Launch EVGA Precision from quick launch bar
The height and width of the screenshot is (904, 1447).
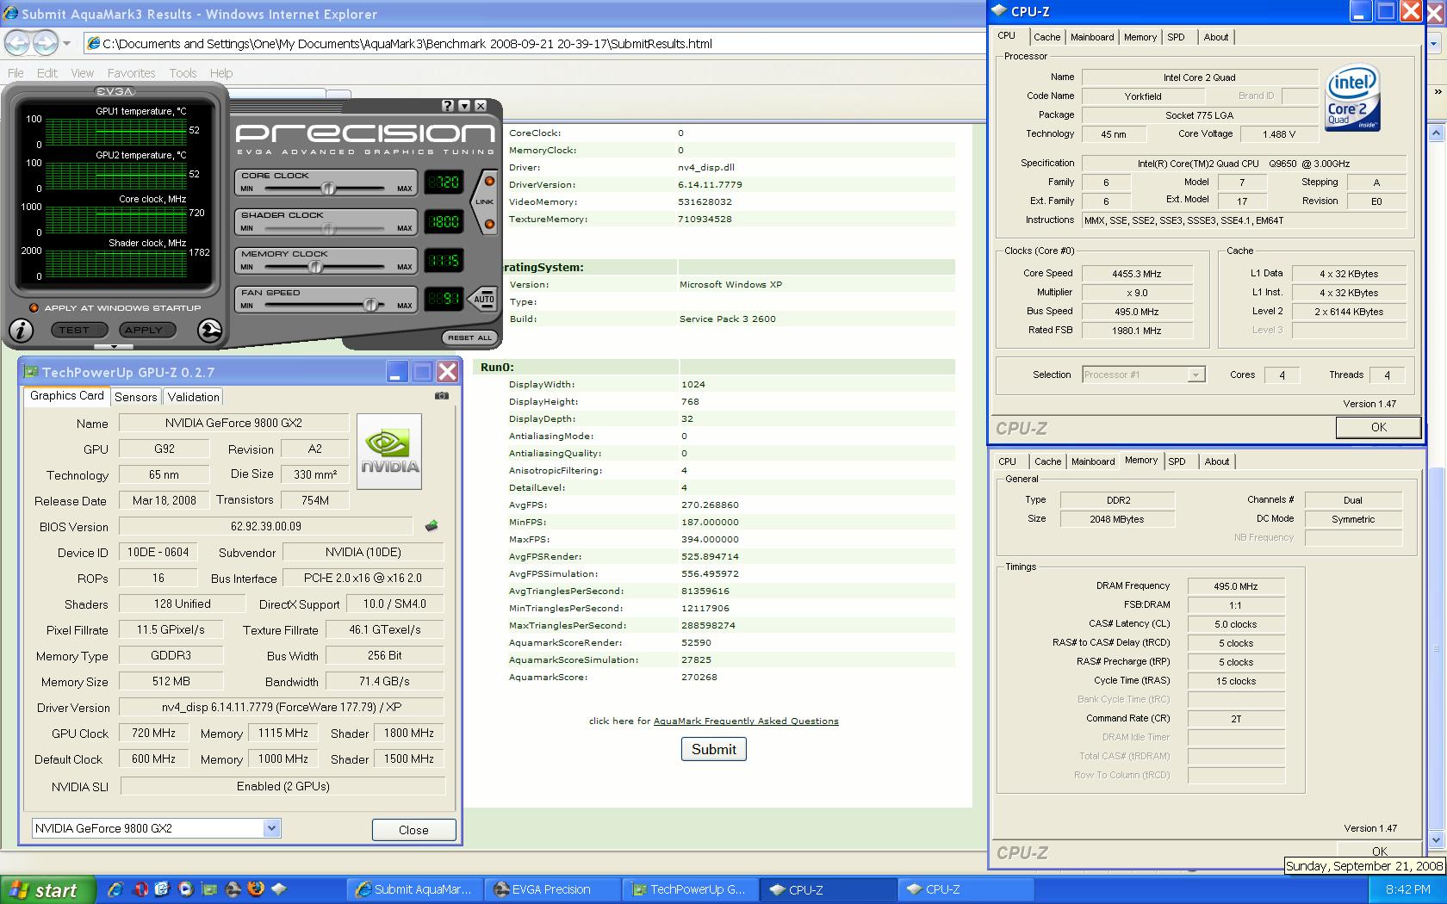click(x=233, y=889)
